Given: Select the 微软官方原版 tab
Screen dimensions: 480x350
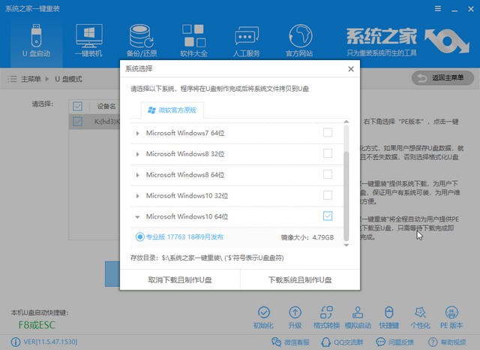Looking at the screenshot, I should coord(171,110).
